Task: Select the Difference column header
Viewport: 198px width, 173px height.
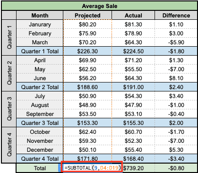Action: click(x=176, y=16)
